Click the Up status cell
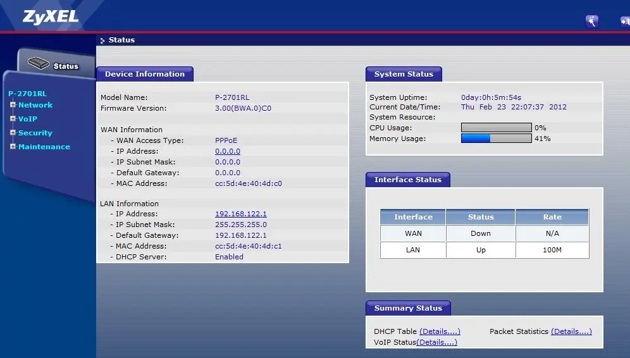This screenshot has height=358, width=630. point(481,250)
